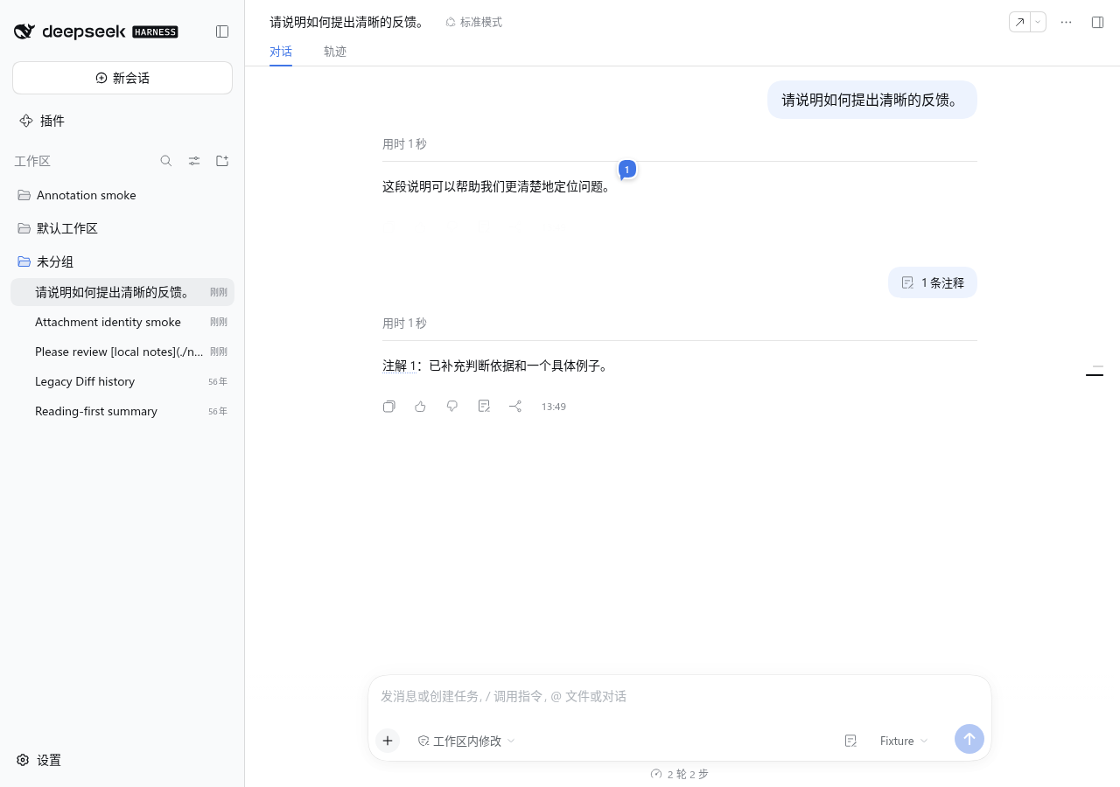Open Please review [local notes] conversation
The height and width of the screenshot is (787, 1120).
tap(122, 352)
